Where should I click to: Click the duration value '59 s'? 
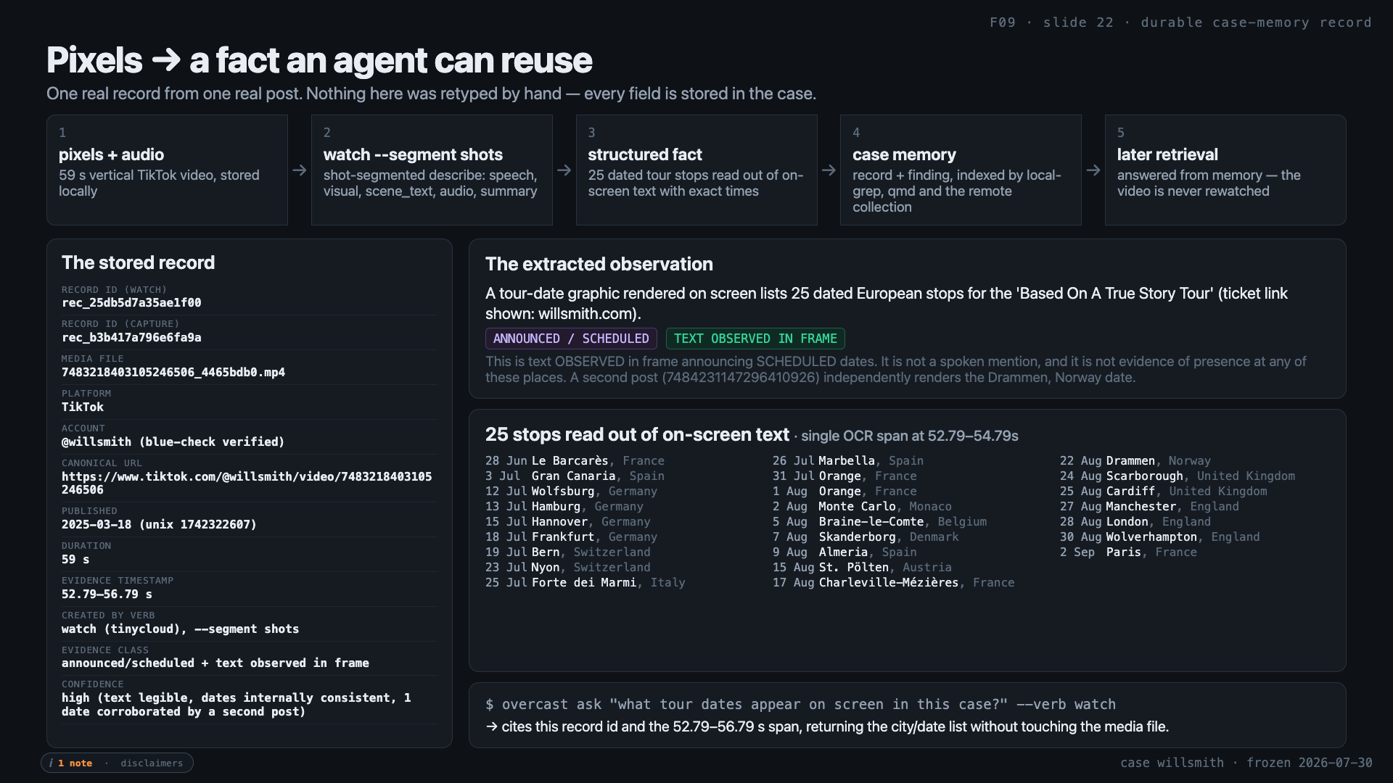[75, 560]
